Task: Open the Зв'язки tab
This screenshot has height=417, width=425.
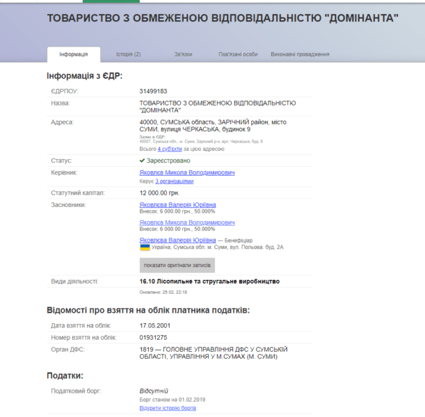Action: (183, 54)
